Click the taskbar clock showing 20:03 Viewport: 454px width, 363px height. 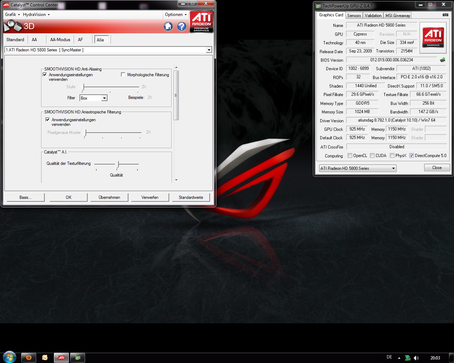[435, 358]
